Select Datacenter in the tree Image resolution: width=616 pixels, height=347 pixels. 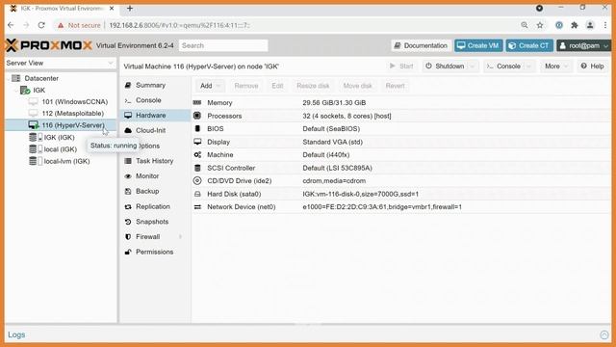pyautogui.click(x=41, y=78)
